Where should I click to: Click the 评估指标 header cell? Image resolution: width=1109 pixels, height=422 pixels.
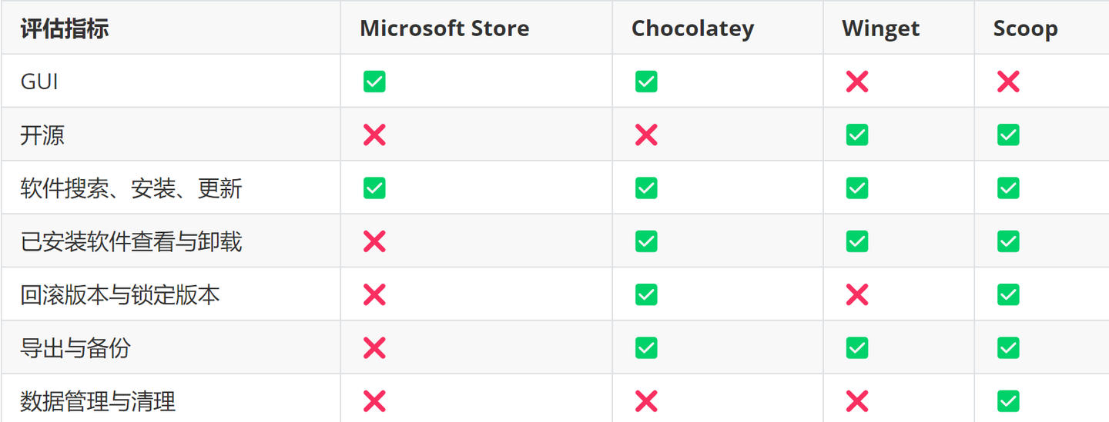[x=65, y=28]
